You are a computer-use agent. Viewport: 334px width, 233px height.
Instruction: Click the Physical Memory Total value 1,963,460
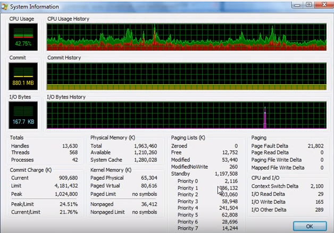[145, 146]
